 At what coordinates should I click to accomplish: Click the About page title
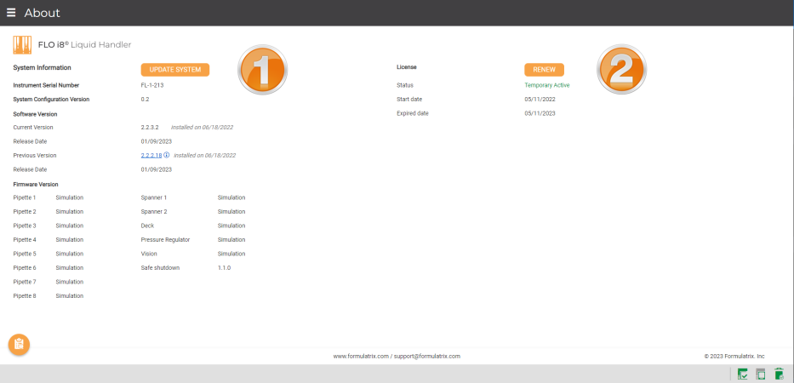point(42,13)
